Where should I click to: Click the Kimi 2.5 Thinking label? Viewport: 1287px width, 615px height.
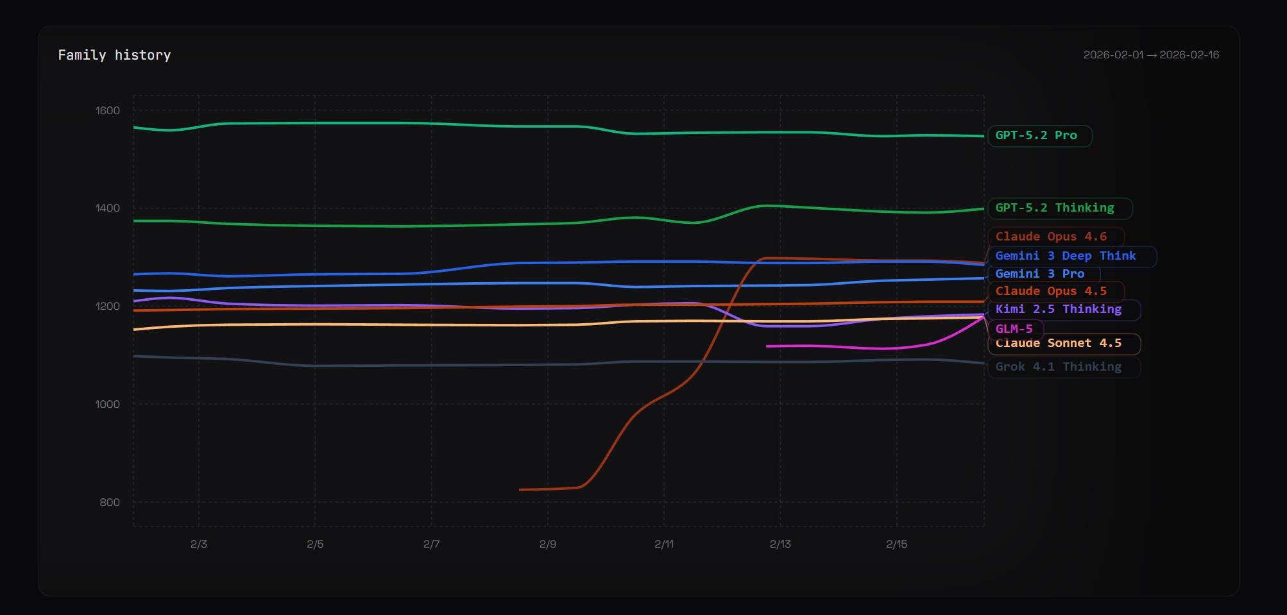(x=1064, y=310)
